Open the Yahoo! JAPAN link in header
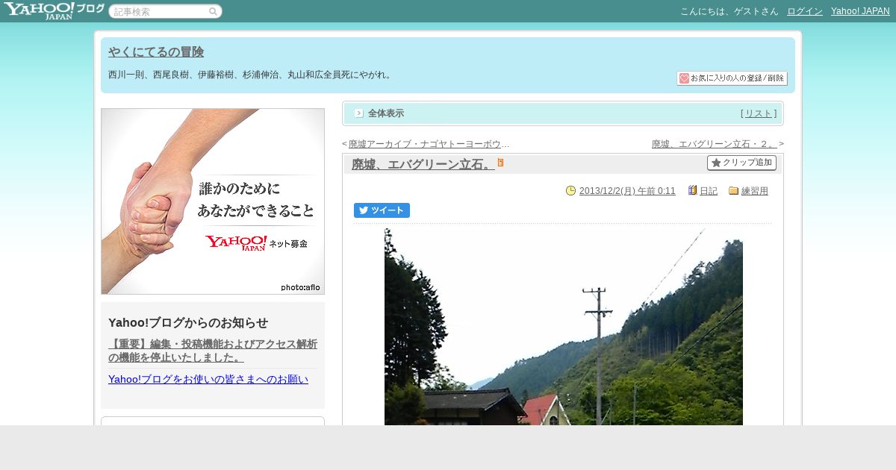Image resolution: width=896 pixels, height=470 pixels. tap(860, 11)
